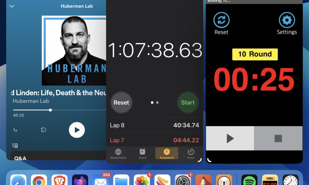Open the Spotify Connect devices icon
Screen dimensions: 309x185
tap(15, 146)
